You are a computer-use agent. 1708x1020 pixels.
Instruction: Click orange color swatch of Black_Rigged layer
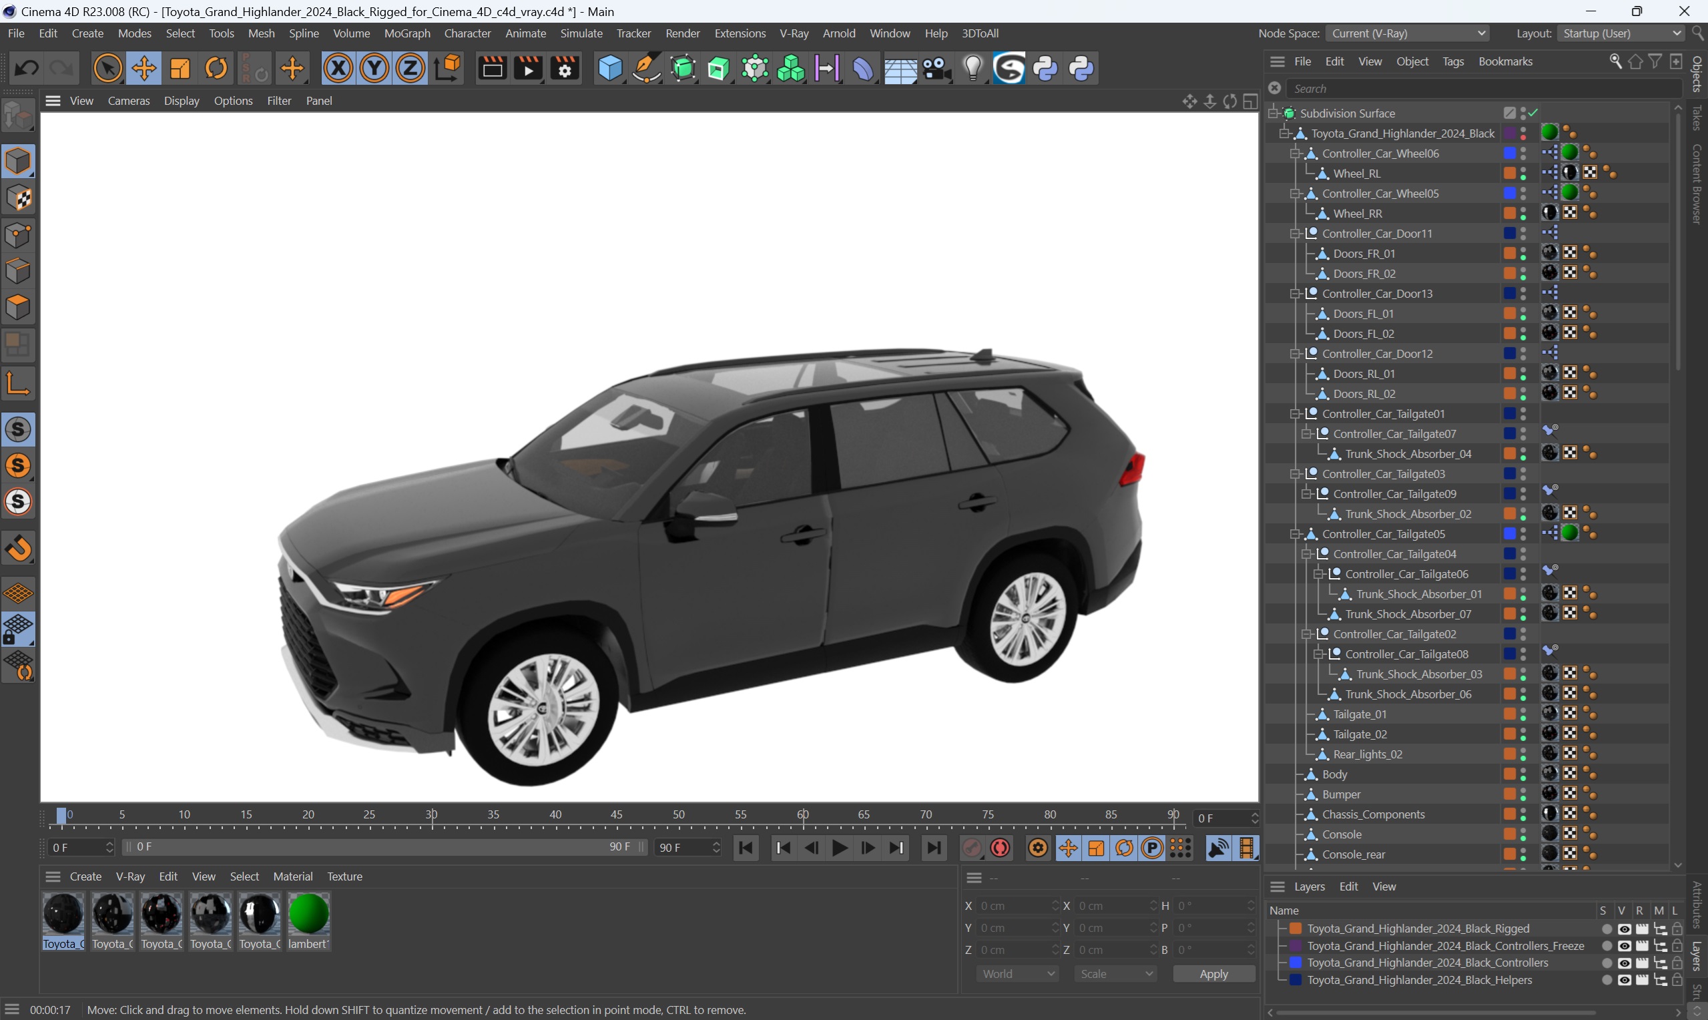[1296, 929]
